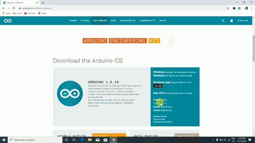Open the Getting Started page link
The image size is (255, 143).
point(107,103)
